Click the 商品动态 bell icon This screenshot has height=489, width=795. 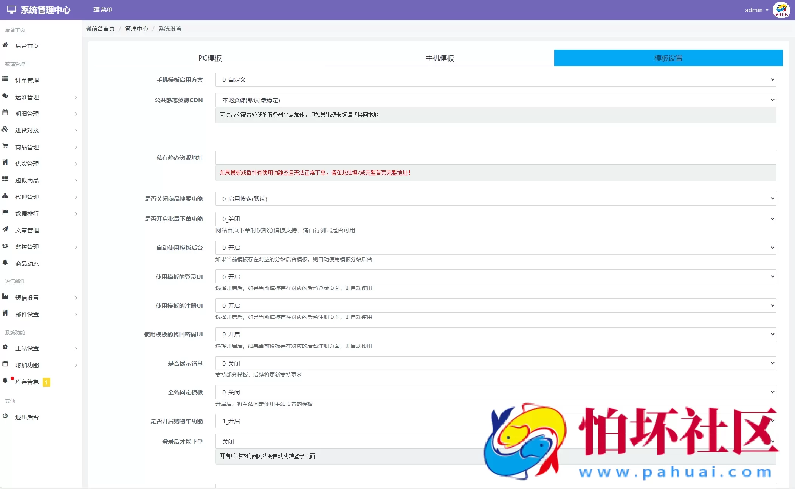point(5,263)
